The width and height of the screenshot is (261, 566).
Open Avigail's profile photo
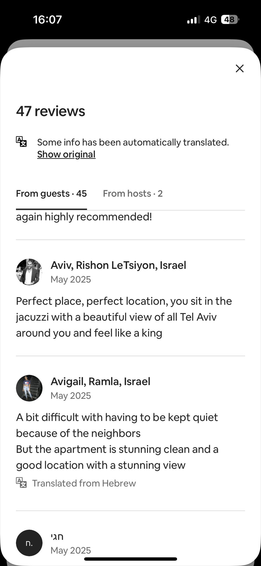[29, 388]
